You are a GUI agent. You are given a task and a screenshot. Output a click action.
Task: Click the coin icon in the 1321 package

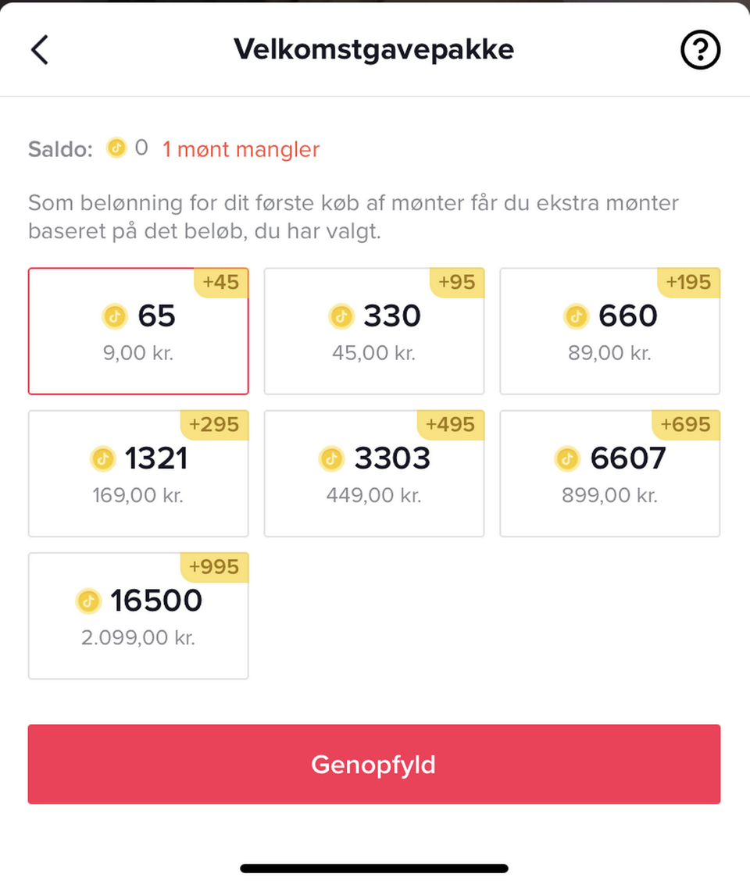tap(102, 459)
